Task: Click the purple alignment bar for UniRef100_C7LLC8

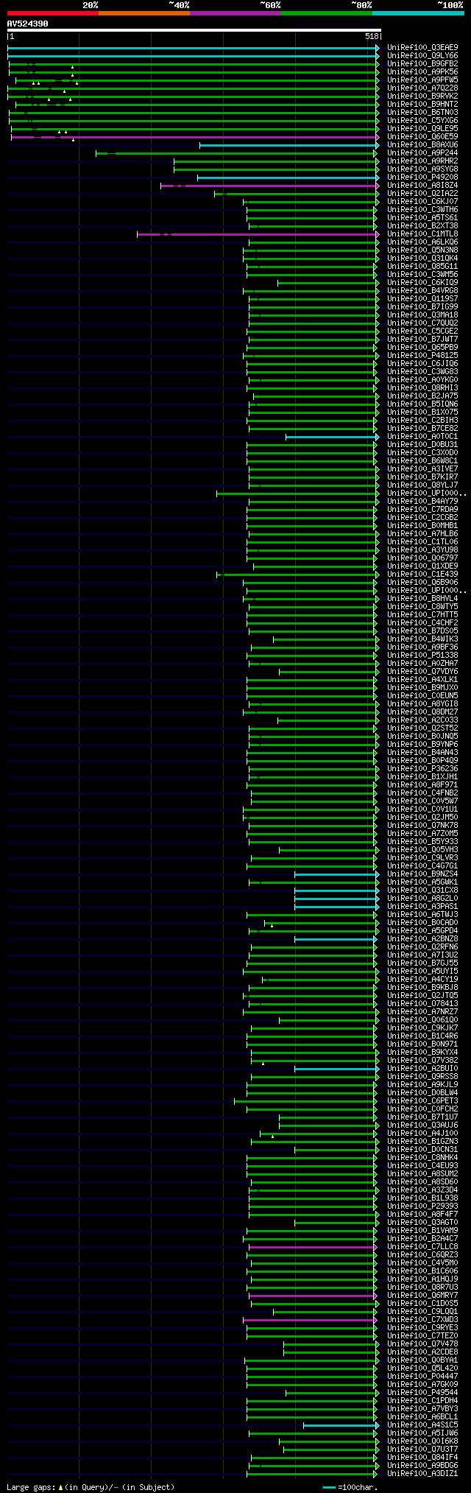Action: tap(313, 1247)
